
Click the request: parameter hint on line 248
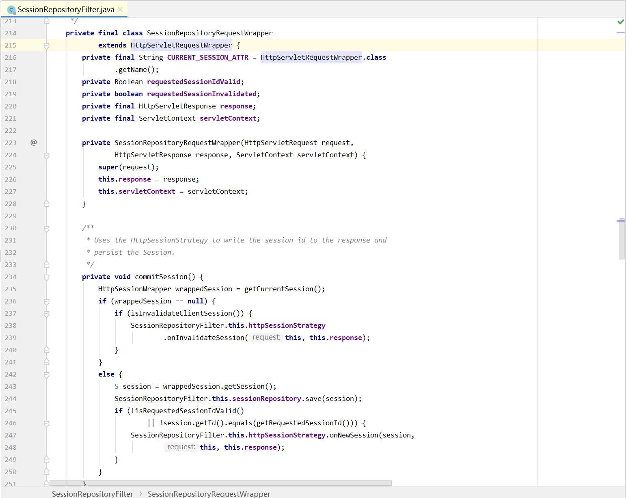click(x=181, y=447)
